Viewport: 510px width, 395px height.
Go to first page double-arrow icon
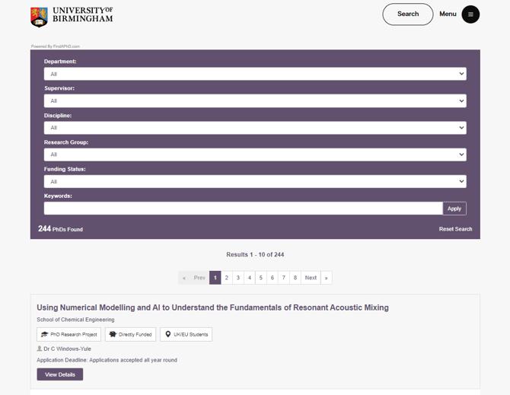tap(184, 278)
